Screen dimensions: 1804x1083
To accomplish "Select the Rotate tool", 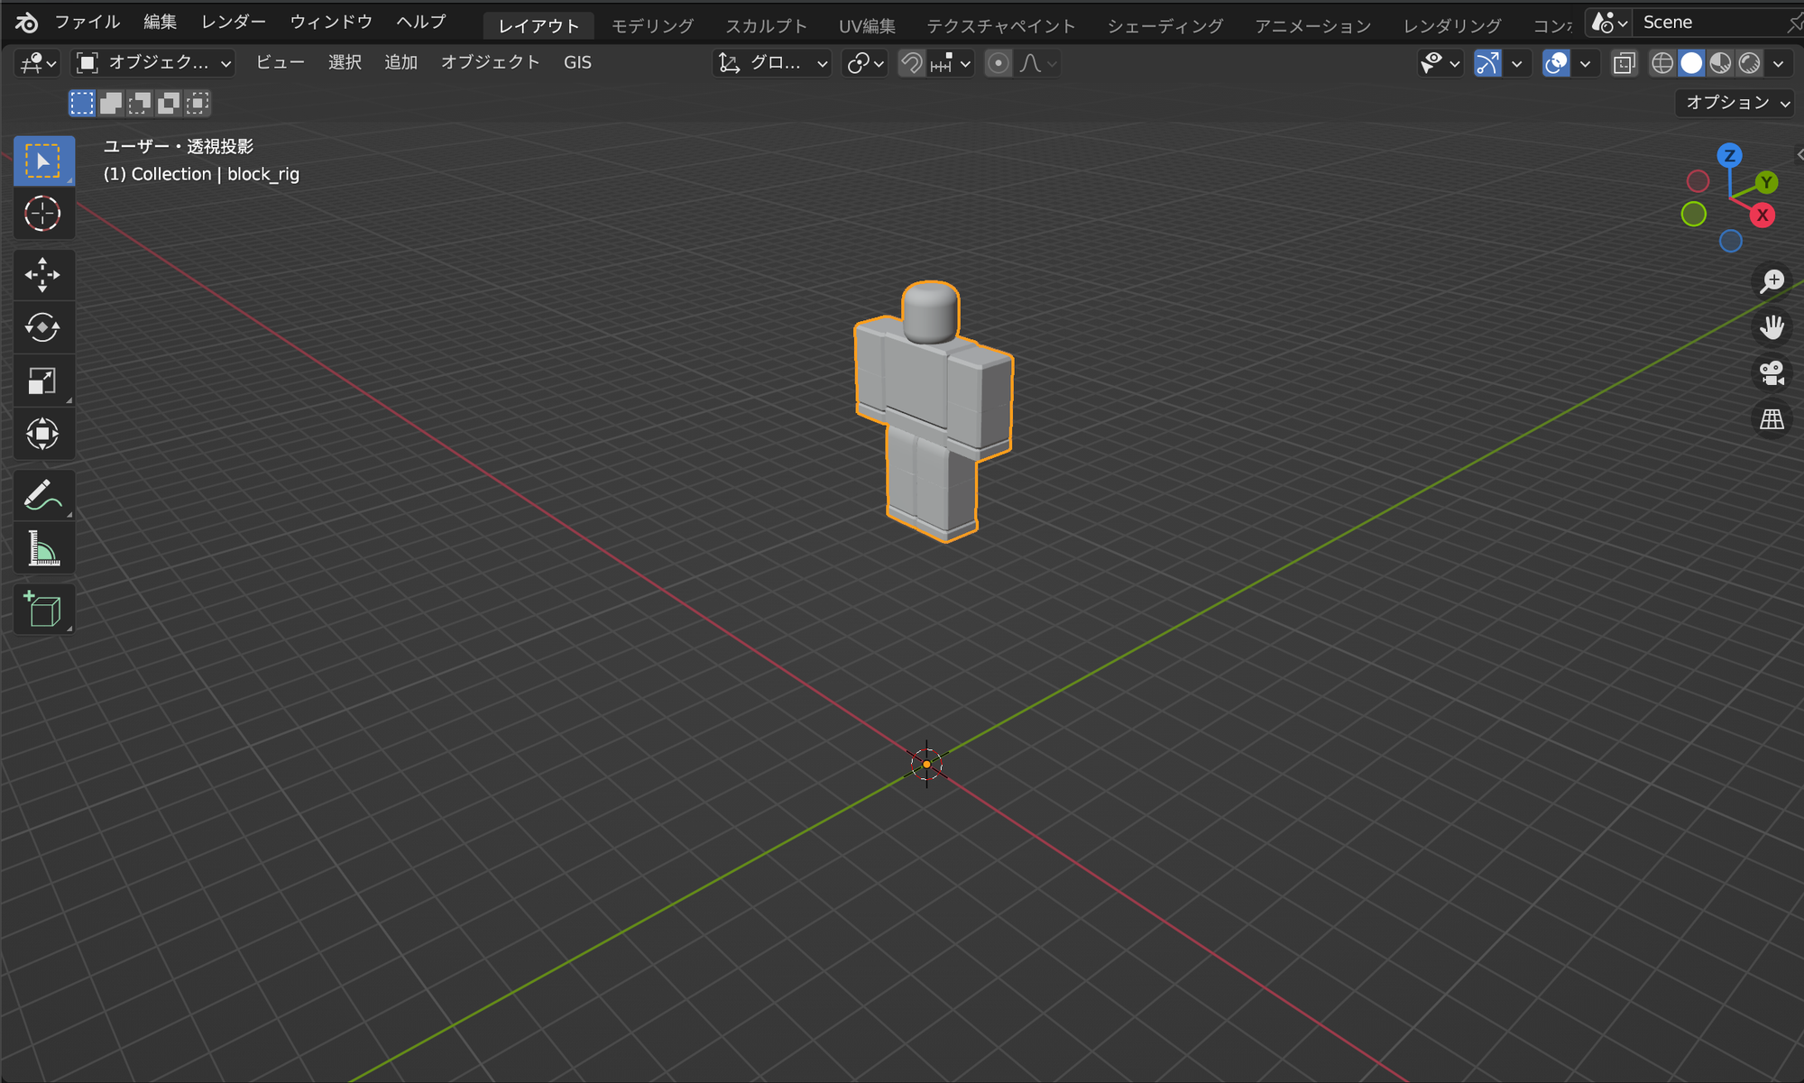I will point(43,327).
